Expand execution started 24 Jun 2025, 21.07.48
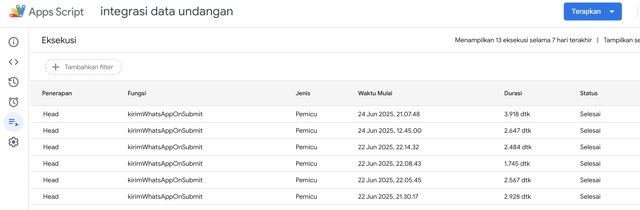This screenshot has width=640, height=210. (x=388, y=114)
